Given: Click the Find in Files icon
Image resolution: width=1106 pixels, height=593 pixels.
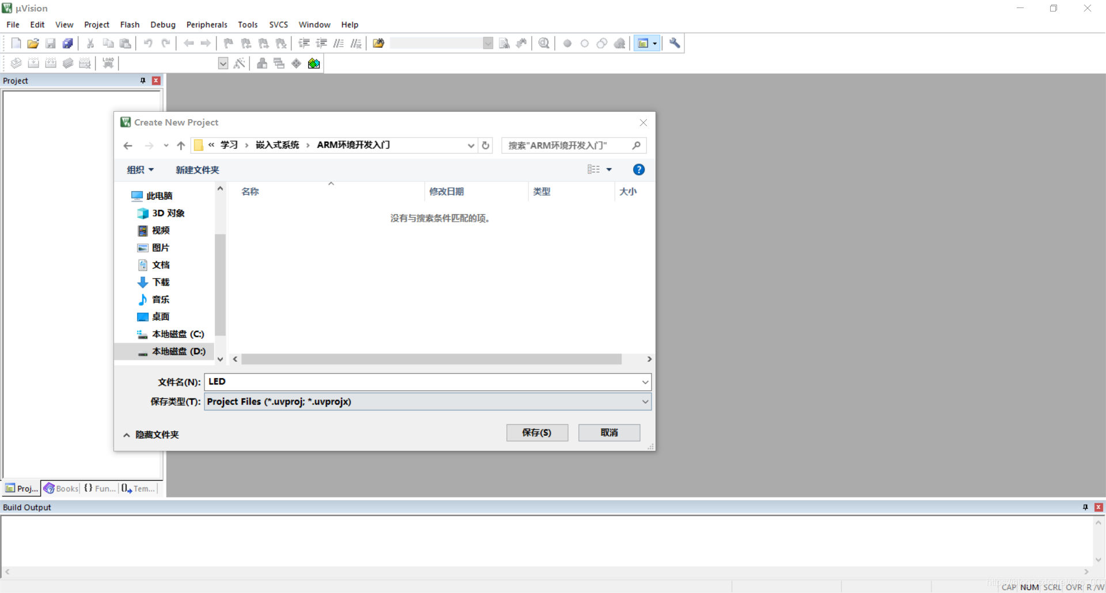Looking at the screenshot, I should coord(378,43).
